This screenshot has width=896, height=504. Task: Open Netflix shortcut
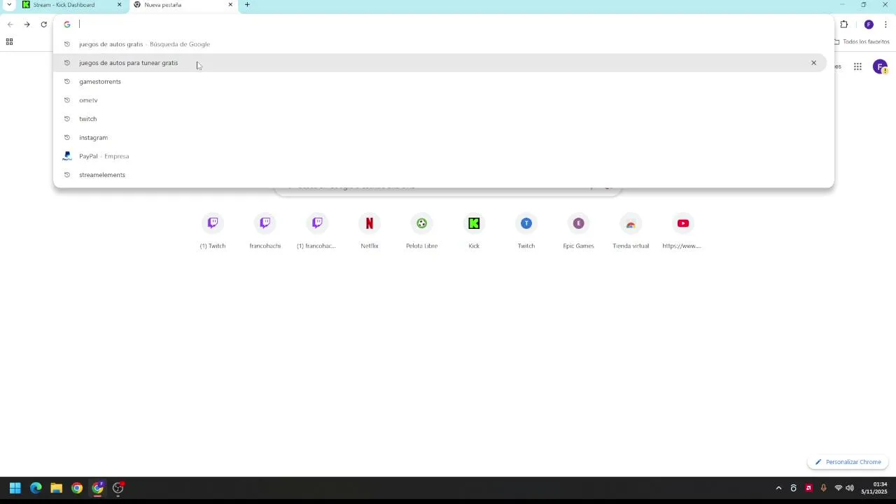[370, 232]
